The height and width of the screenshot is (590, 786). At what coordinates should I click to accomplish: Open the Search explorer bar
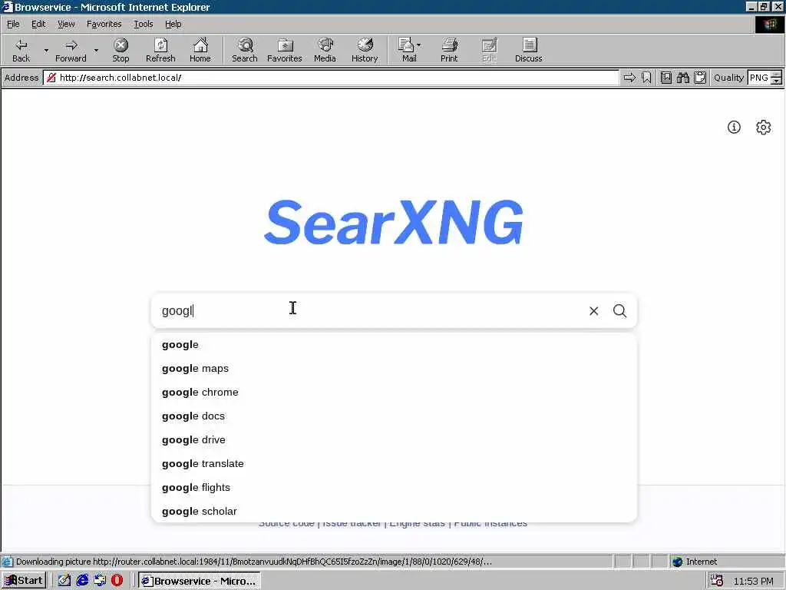[245, 50]
